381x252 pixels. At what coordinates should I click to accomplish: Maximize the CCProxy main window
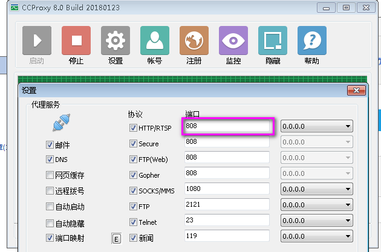[346, 8]
